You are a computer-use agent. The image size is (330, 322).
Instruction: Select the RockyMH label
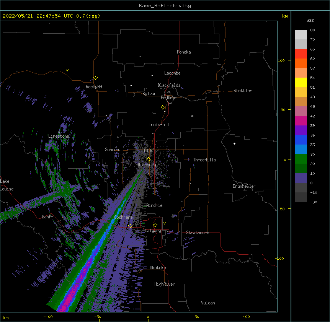coord(94,87)
